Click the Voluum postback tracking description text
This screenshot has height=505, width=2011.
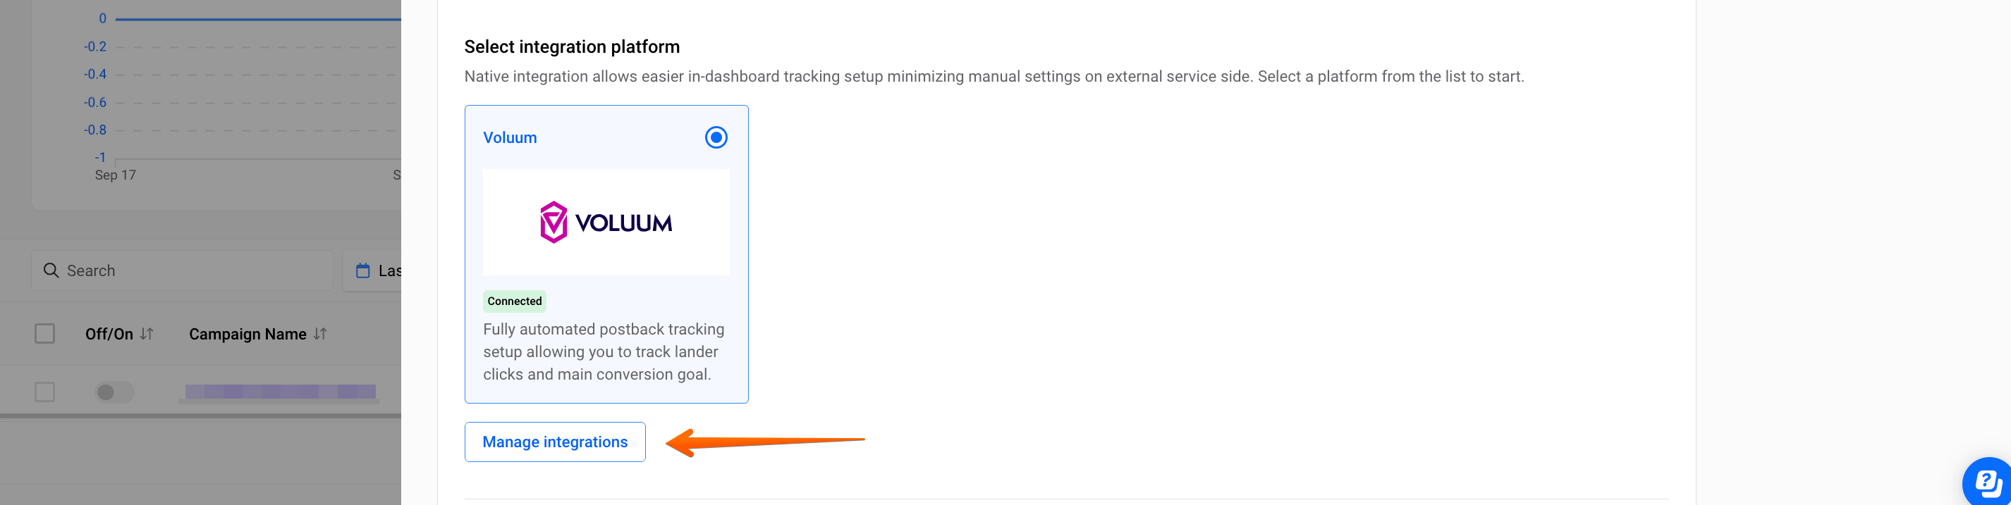pyautogui.click(x=603, y=351)
